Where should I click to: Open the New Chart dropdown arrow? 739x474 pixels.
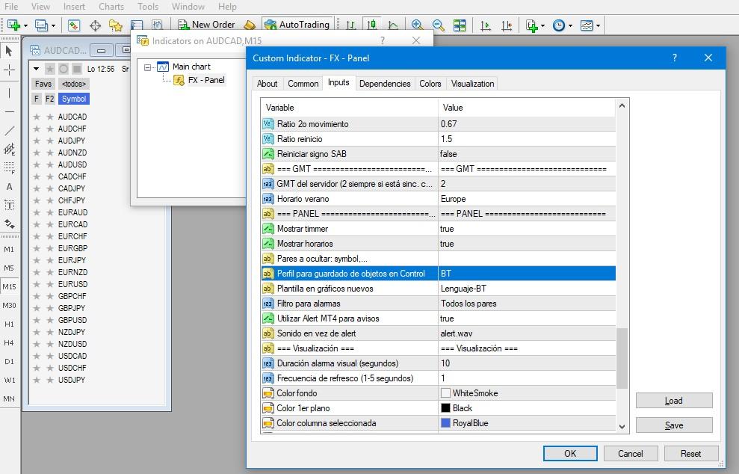pyautogui.click(x=25, y=25)
